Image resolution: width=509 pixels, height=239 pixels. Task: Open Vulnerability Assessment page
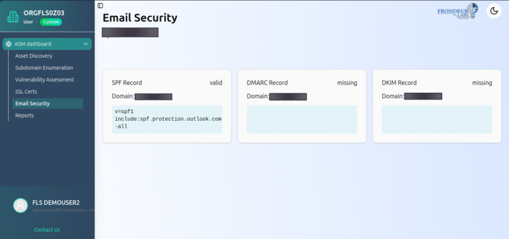[x=45, y=79]
